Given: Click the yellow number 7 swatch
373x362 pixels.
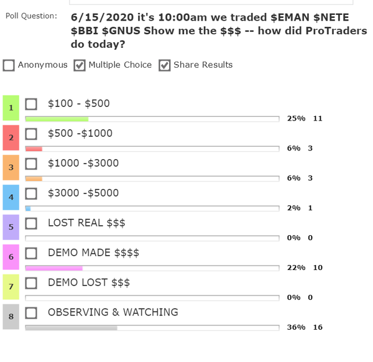Looking at the screenshot, I should [11, 287].
